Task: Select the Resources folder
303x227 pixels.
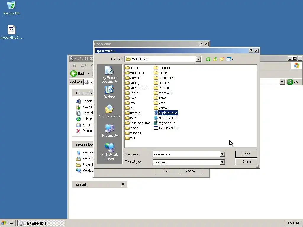Action: pos(164,78)
